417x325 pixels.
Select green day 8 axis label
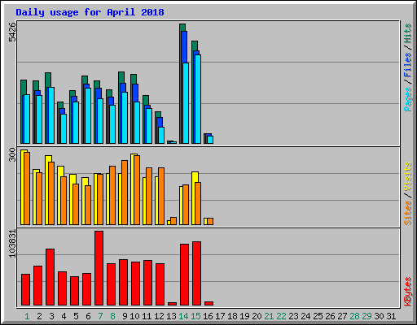click(x=112, y=316)
